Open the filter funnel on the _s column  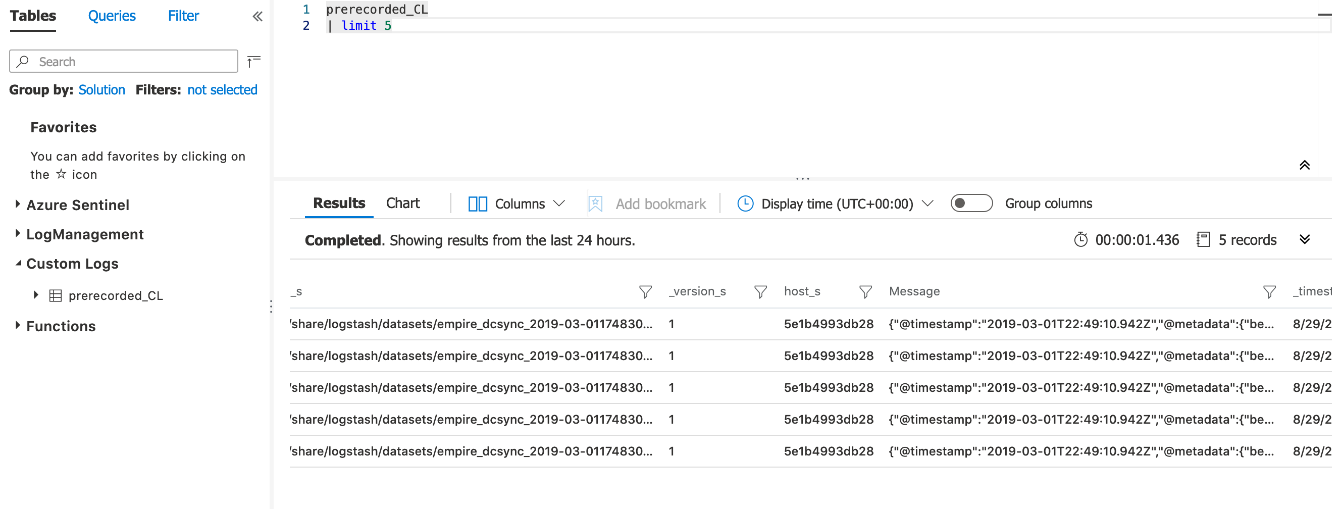coord(646,291)
